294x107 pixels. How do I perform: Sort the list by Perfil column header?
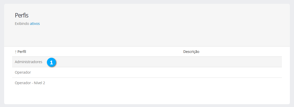point(22,52)
